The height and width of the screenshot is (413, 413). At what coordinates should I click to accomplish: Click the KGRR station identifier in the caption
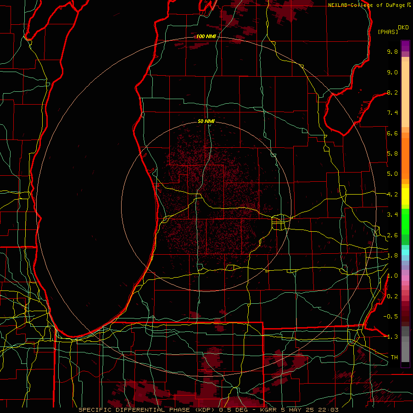[x=268, y=410]
